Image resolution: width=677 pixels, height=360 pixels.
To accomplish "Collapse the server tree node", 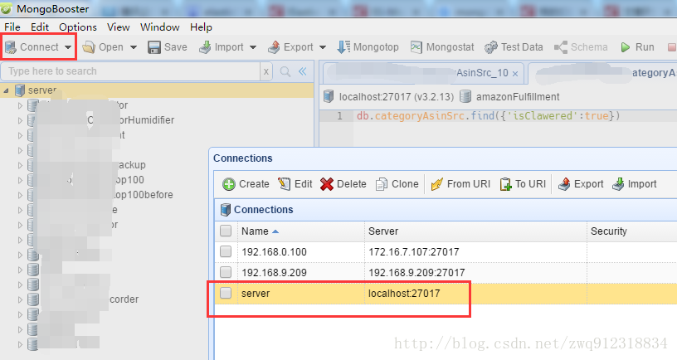I will pyautogui.click(x=6, y=90).
